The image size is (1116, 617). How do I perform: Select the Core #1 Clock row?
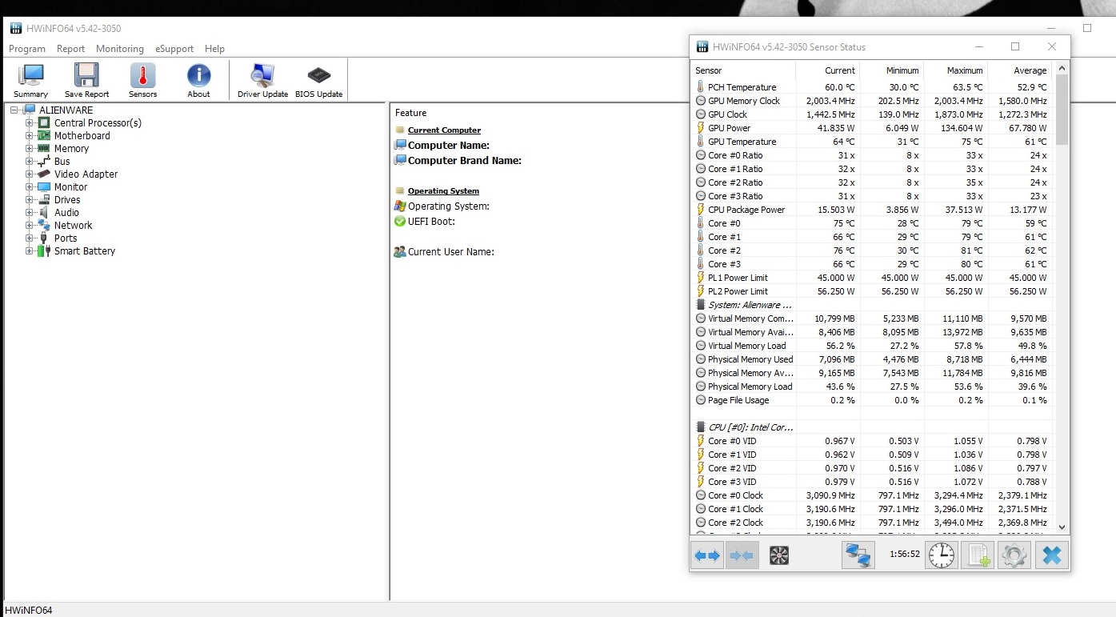(x=872, y=509)
